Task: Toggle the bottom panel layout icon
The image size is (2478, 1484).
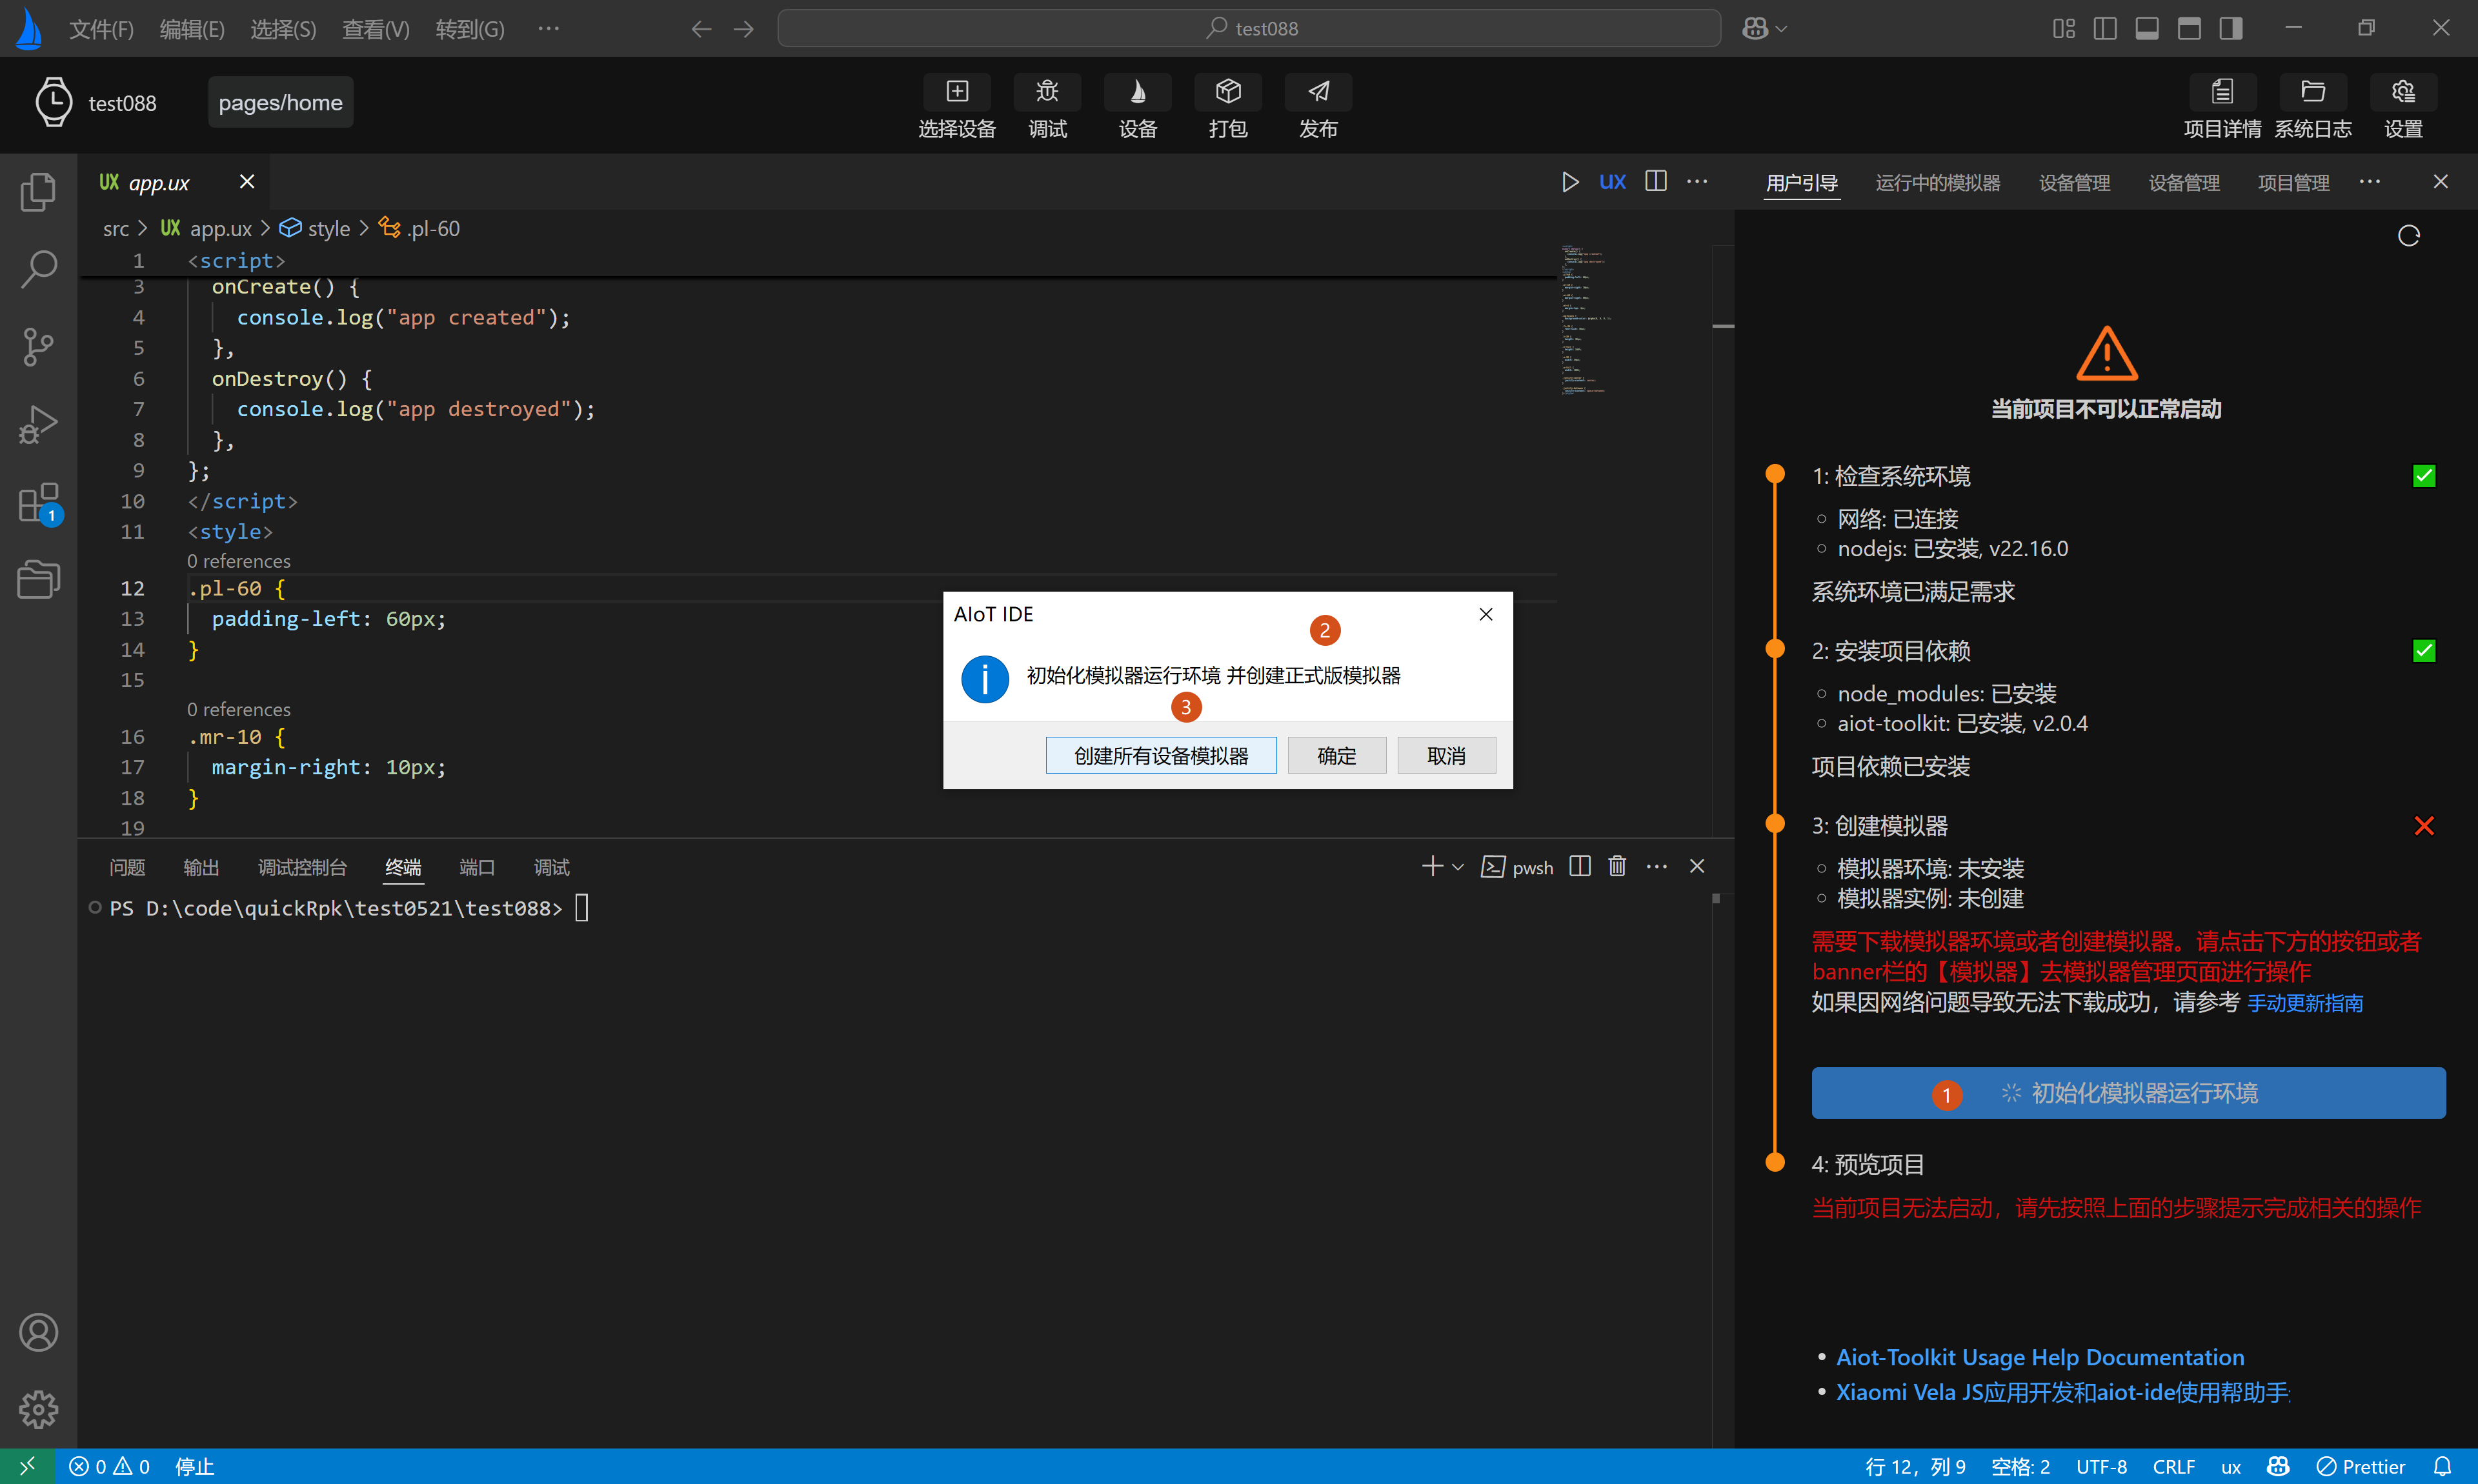Action: click(2147, 28)
